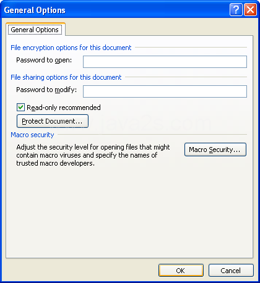Close the General Options dialog with X
The height and width of the screenshot is (283, 260).
click(250, 10)
